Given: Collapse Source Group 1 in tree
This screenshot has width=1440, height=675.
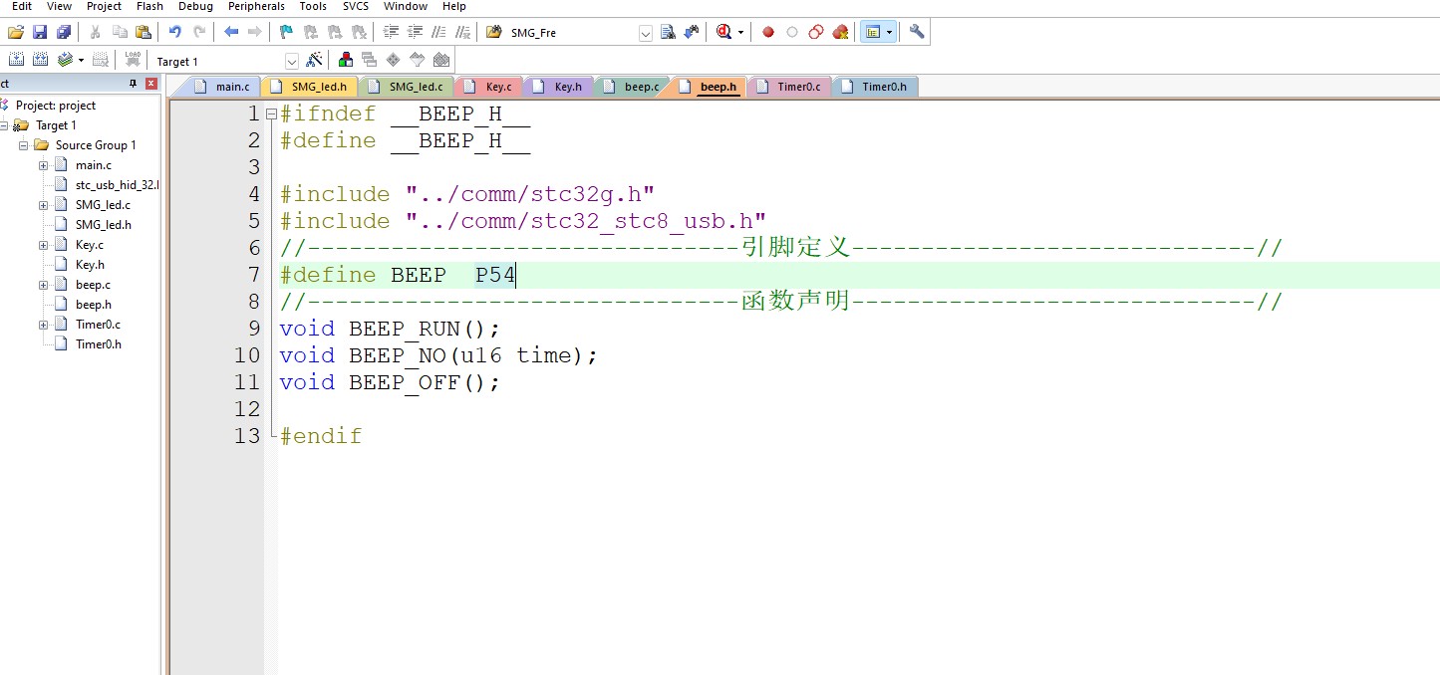Looking at the screenshot, I should (24, 145).
